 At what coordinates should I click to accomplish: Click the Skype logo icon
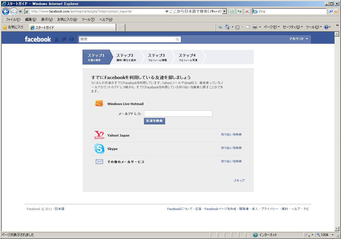pyautogui.click(x=100, y=149)
